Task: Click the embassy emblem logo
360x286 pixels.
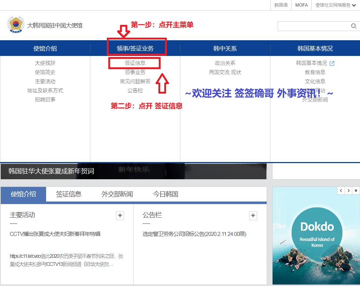Action: pos(15,25)
